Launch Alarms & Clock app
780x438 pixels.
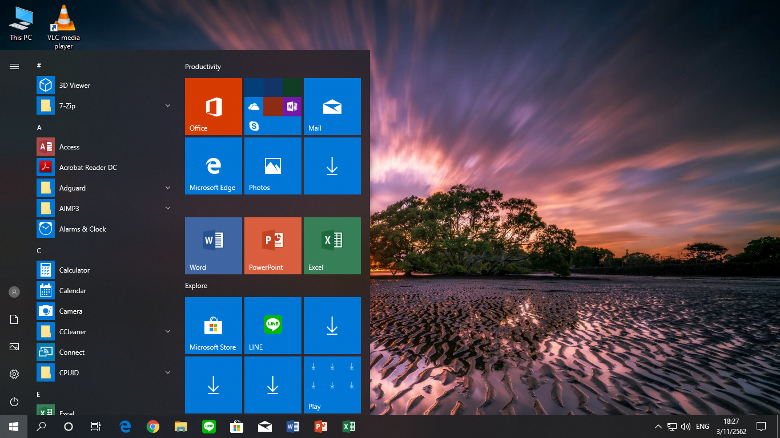coord(105,229)
